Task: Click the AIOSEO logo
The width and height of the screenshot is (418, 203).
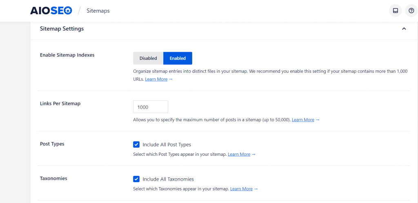Action: 51,11
